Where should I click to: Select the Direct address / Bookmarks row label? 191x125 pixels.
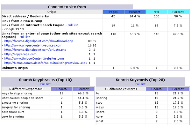[25, 16]
